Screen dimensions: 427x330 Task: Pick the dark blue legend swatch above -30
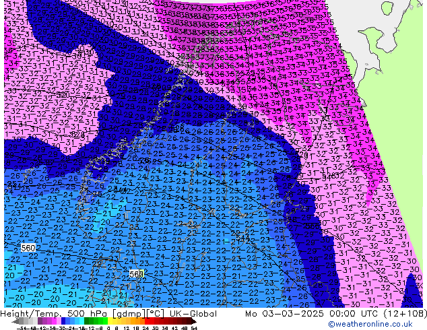(x=63, y=321)
